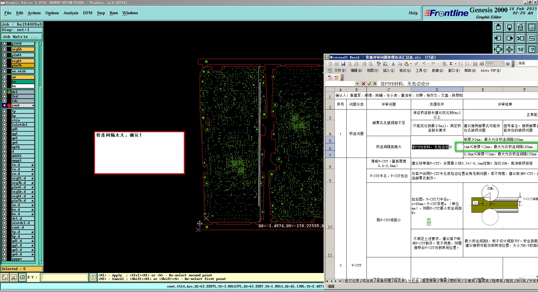Toggle the drl layer checkbox
538x292 pixels.
[x=4, y=92]
